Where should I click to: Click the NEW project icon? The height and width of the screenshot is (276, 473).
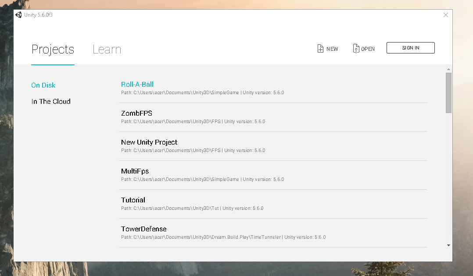pos(320,49)
